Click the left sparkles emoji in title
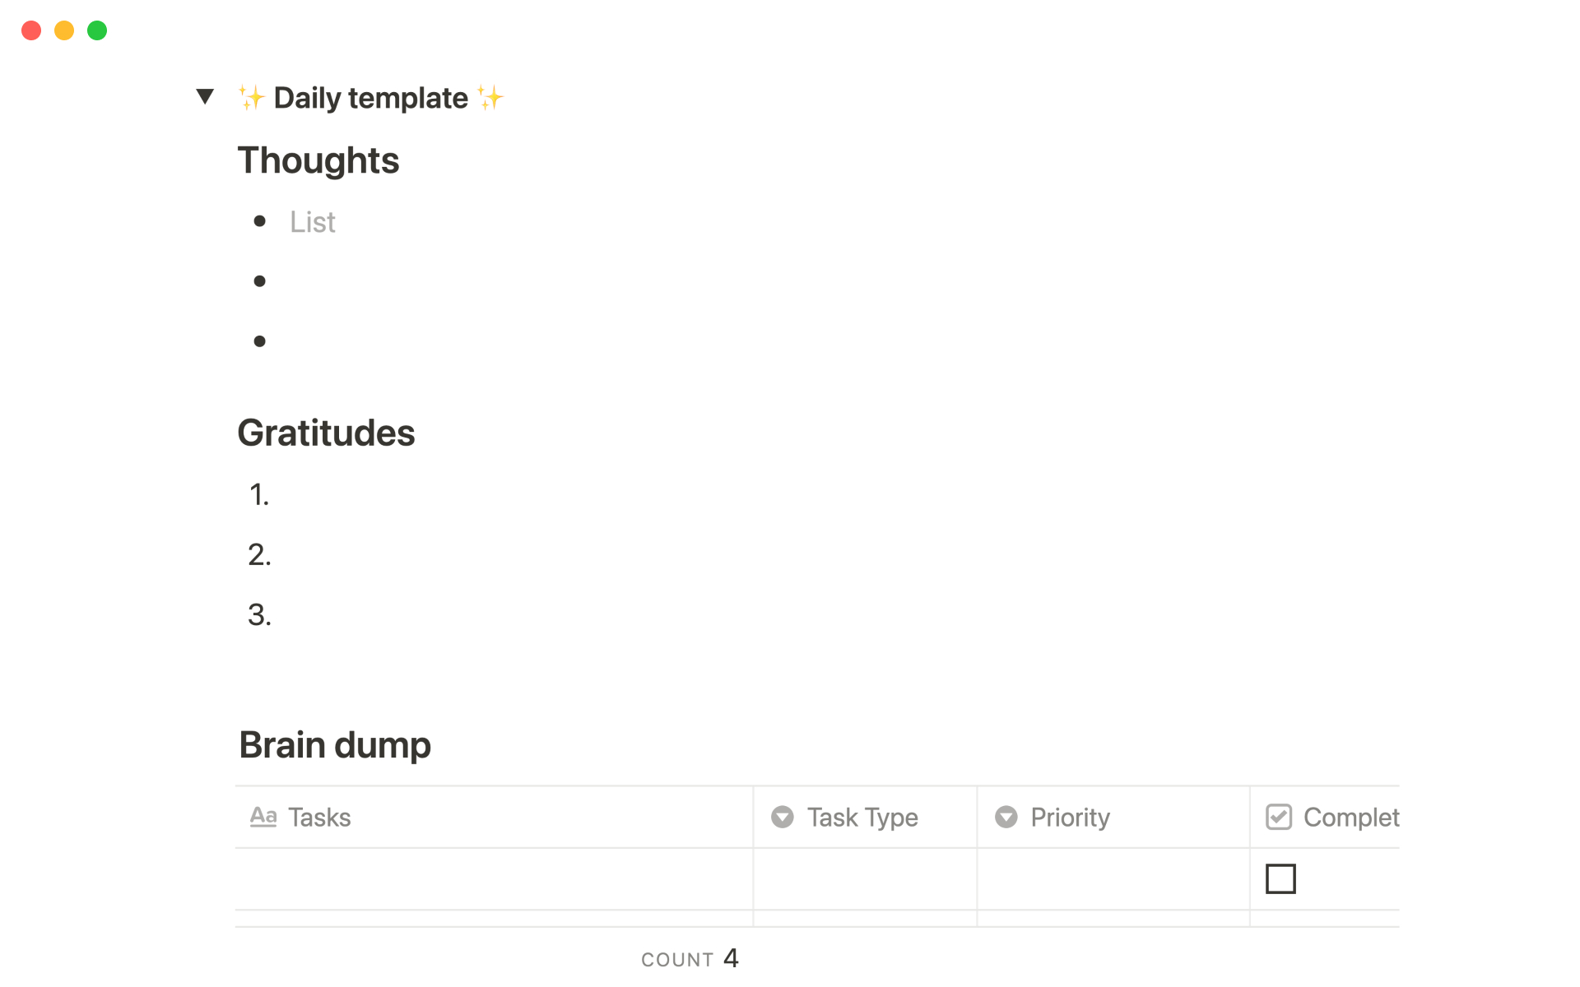Image resolution: width=1580 pixels, height=987 pixels. click(251, 98)
